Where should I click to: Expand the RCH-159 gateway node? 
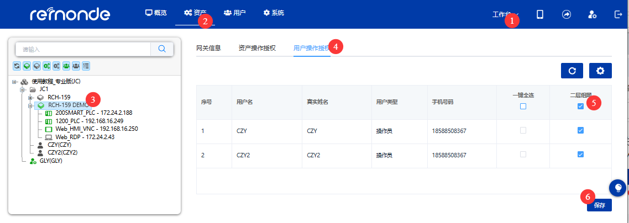click(30, 98)
